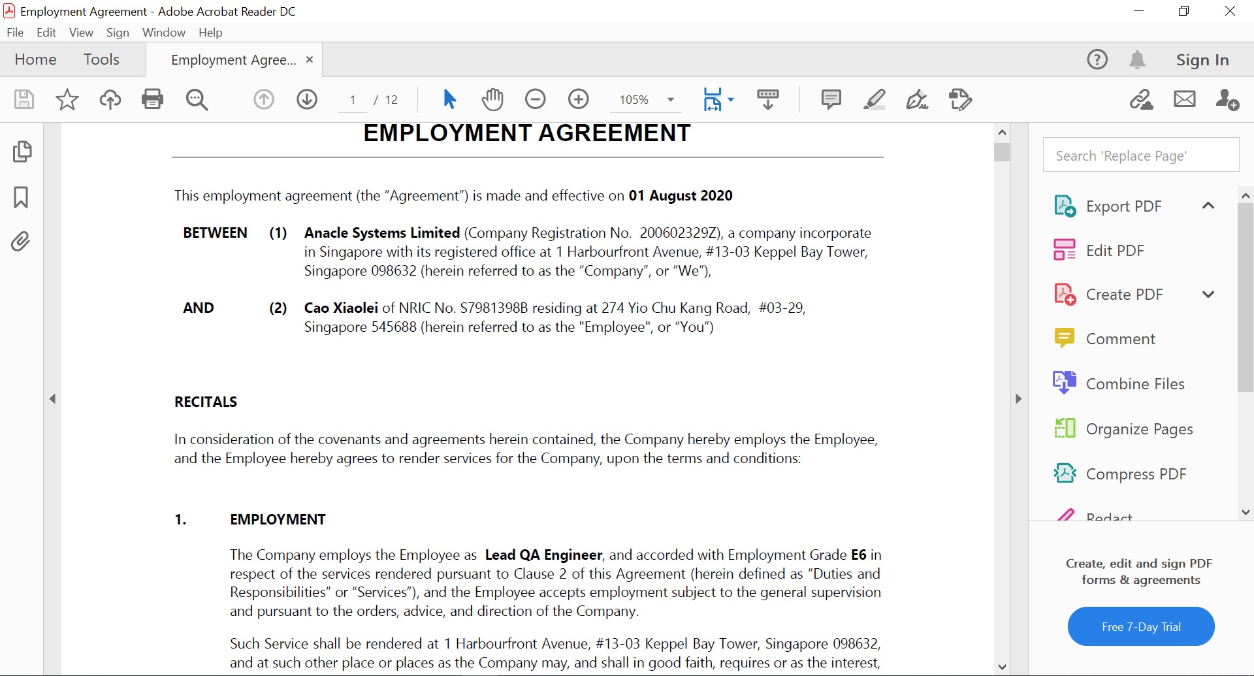Switch to the Tools tab
This screenshot has width=1254, height=676.
pos(101,59)
